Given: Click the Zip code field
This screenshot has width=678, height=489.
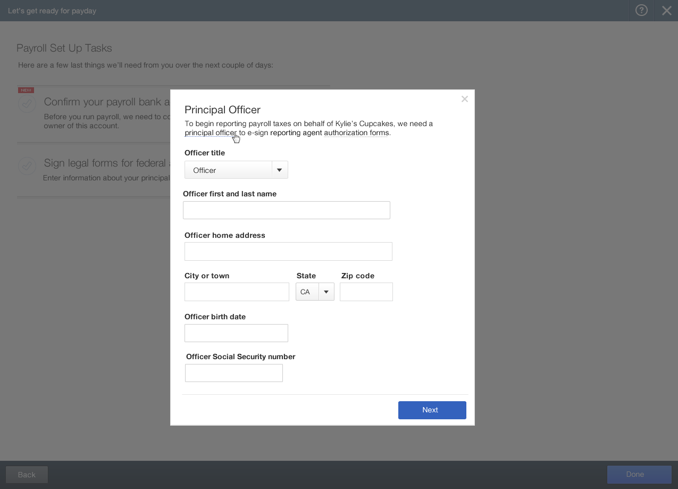Looking at the screenshot, I should coord(366,292).
